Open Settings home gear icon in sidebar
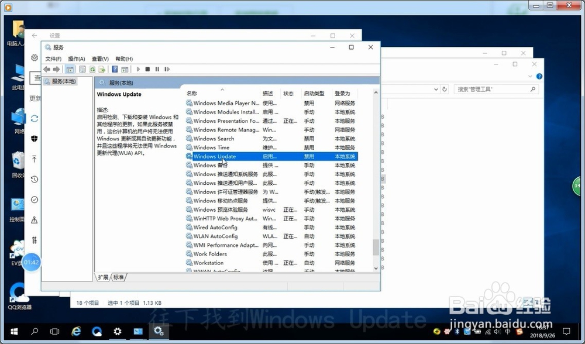The image size is (585, 344). [x=35, y=58]
